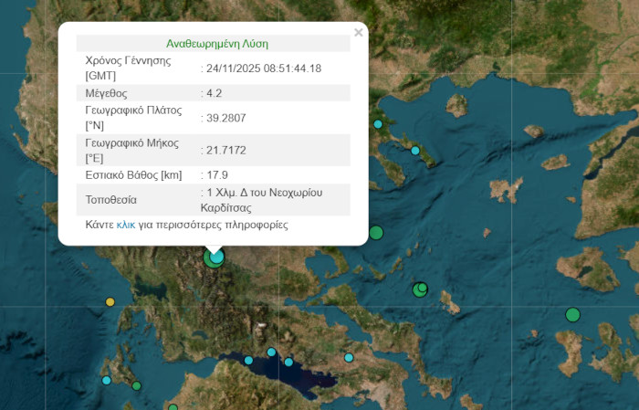The width and height of the screenshot is (639, 410).
Task: Click the green double marker near Skyros island
Action: click(x=420, y=289)
